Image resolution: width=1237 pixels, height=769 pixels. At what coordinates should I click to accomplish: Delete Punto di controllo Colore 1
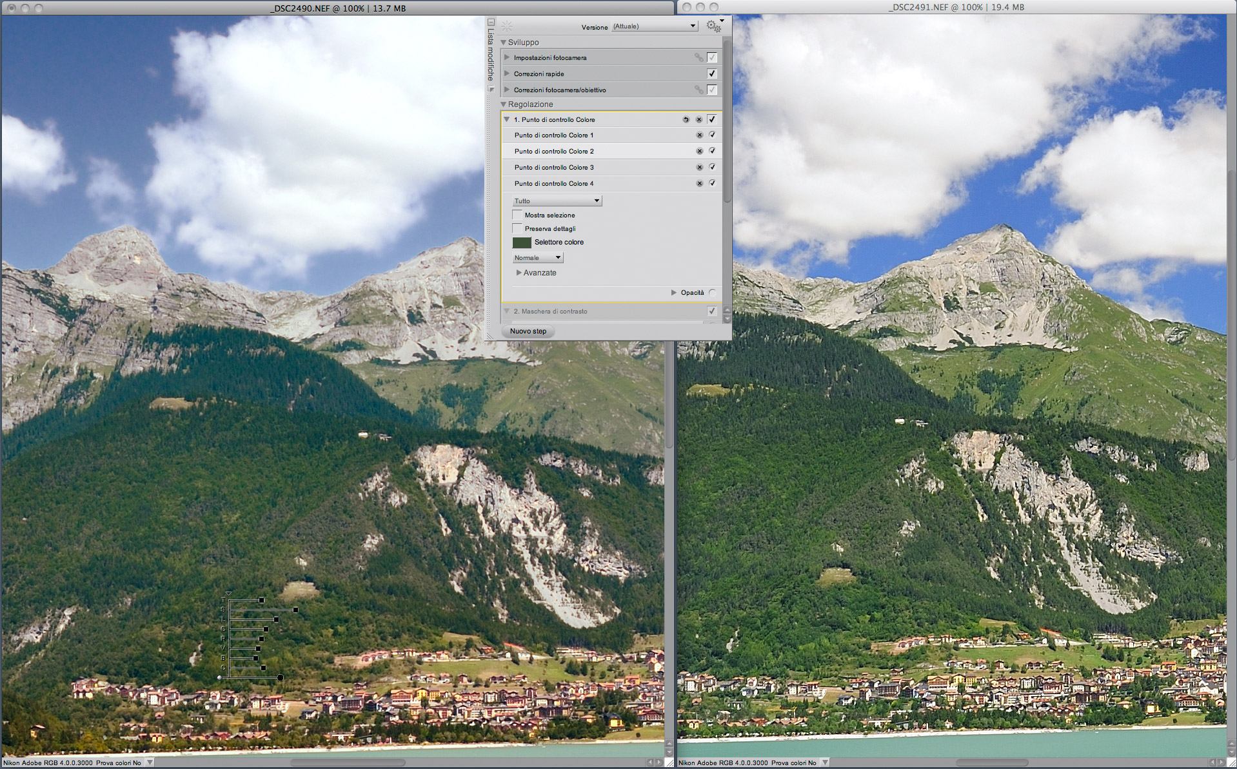click(699, 135)
